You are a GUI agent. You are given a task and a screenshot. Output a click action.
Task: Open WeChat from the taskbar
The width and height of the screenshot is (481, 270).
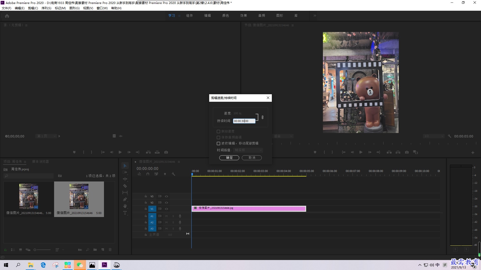80,265
